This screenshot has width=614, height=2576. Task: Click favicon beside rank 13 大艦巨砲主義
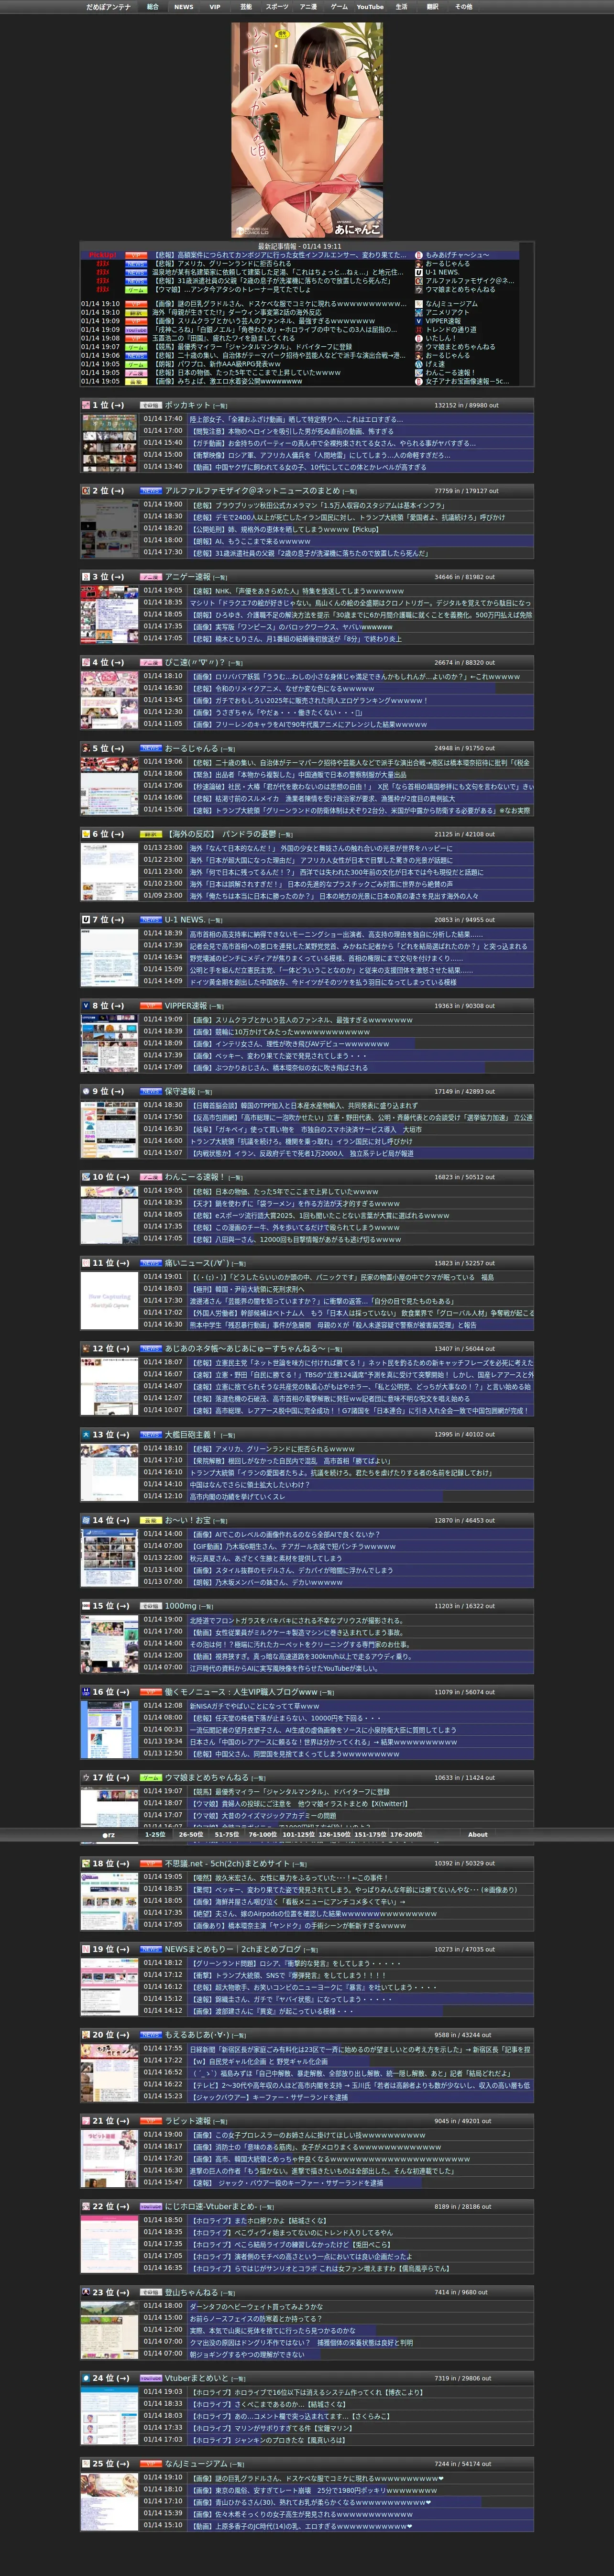(x=86, y=1434)
